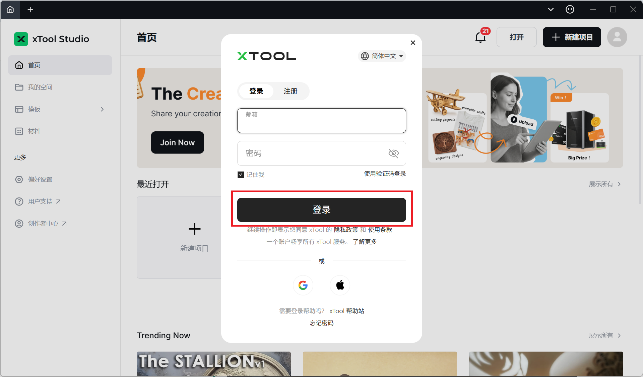Select the 登录 tab

(256, 91)
